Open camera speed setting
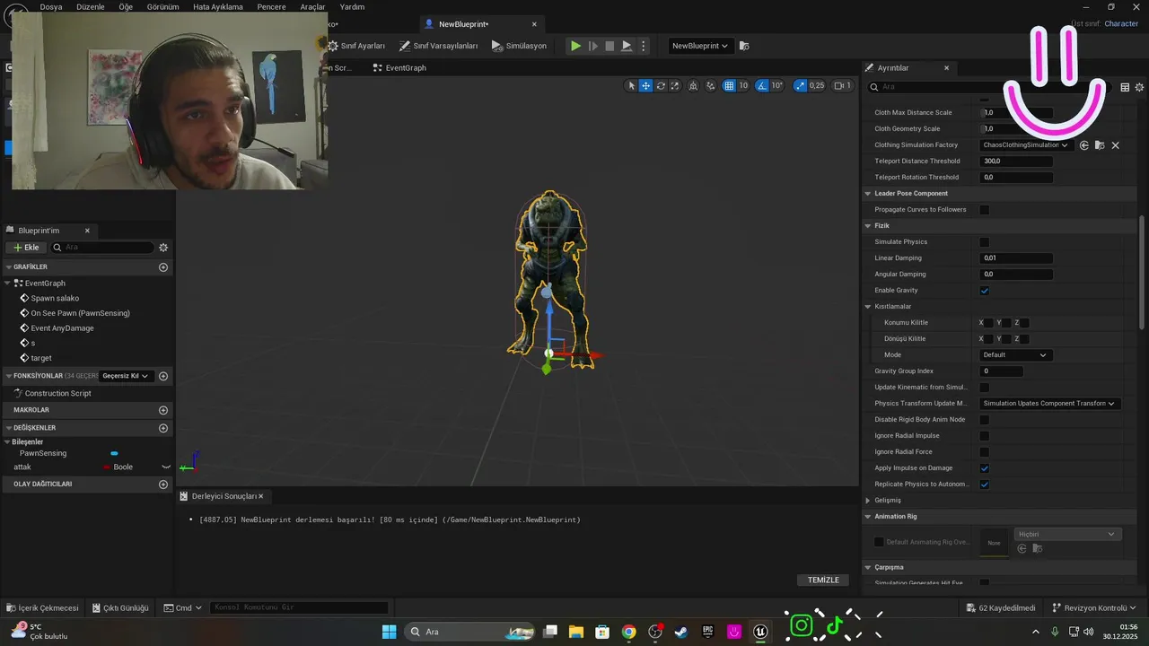 (842, 85)
